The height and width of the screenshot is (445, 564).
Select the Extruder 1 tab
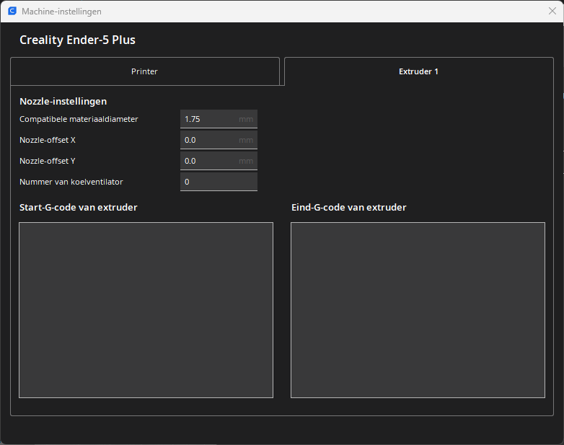(x=419, y=71)
